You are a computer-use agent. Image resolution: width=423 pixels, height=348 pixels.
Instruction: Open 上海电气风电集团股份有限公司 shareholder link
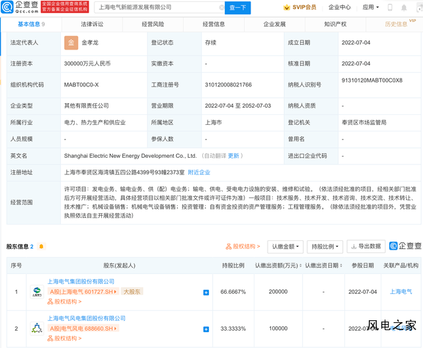click(87, 318)
